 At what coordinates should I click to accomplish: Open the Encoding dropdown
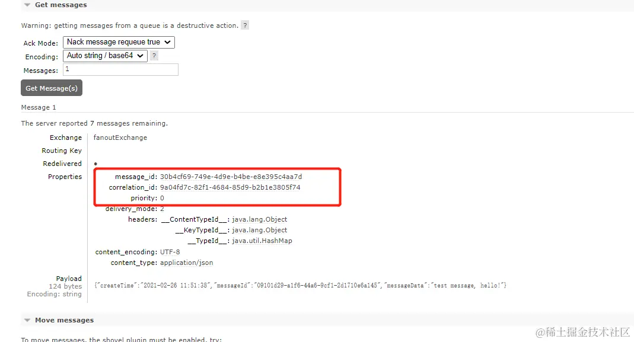pyautogui.click(x=105, y=56)
